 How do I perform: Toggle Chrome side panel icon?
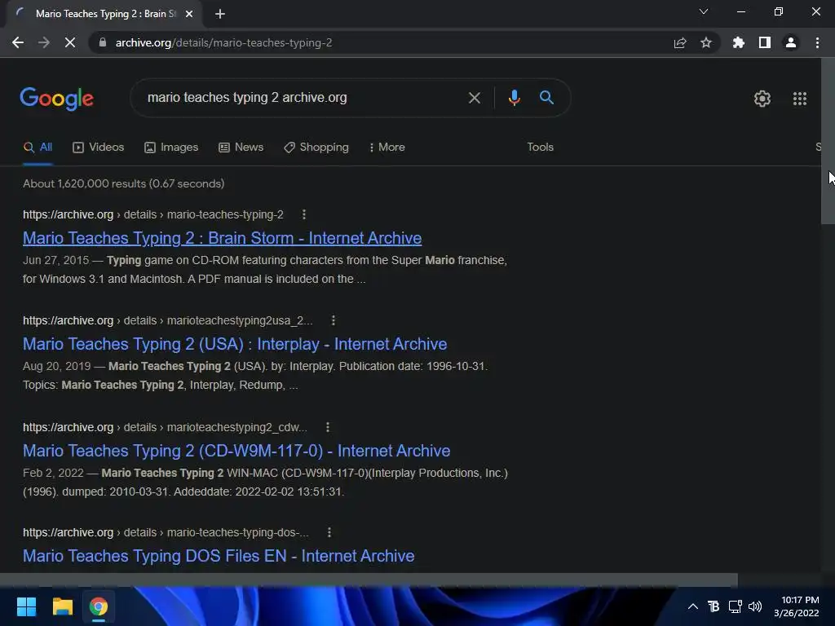coord(765,42)
